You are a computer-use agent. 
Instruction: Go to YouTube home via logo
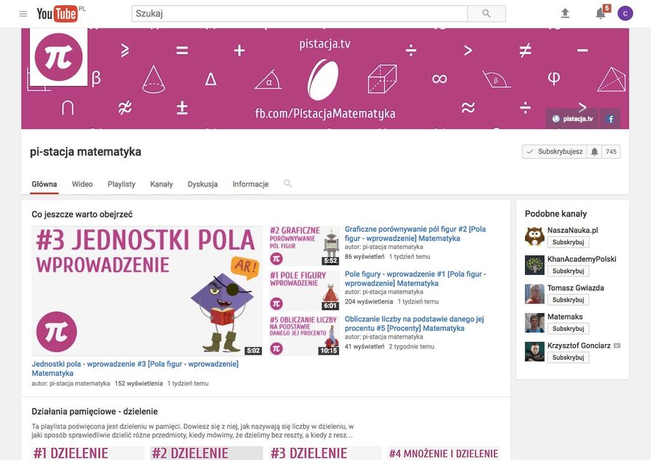pyautogui.click(x=57, y=14)
